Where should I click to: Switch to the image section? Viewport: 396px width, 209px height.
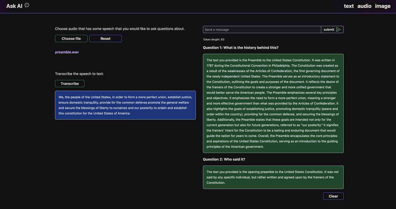pos(382,6)
